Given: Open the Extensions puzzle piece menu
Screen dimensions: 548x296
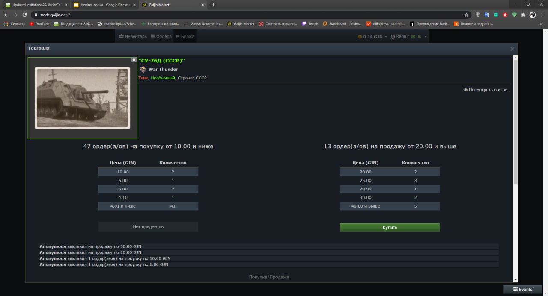Looking at the screenshot, I should [x=523, y=15].
